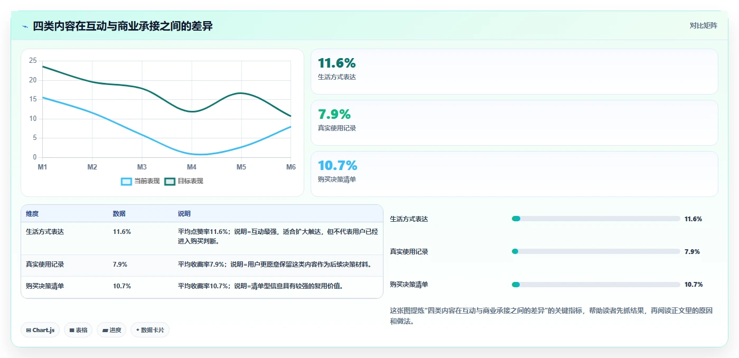Click 购买决策清单 cell in the table

click(45, 286)
